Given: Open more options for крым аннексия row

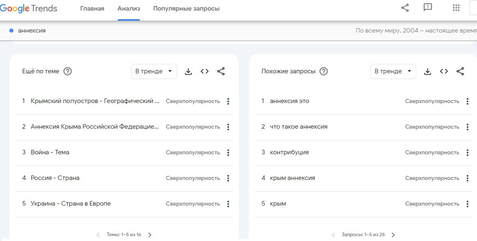Looking at the screenshot, I should pos(468,178).
